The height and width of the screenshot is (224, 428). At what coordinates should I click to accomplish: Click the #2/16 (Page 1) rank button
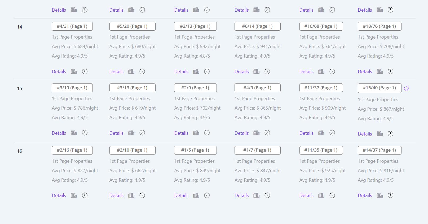pyautogui.click(x=72, y=150)
